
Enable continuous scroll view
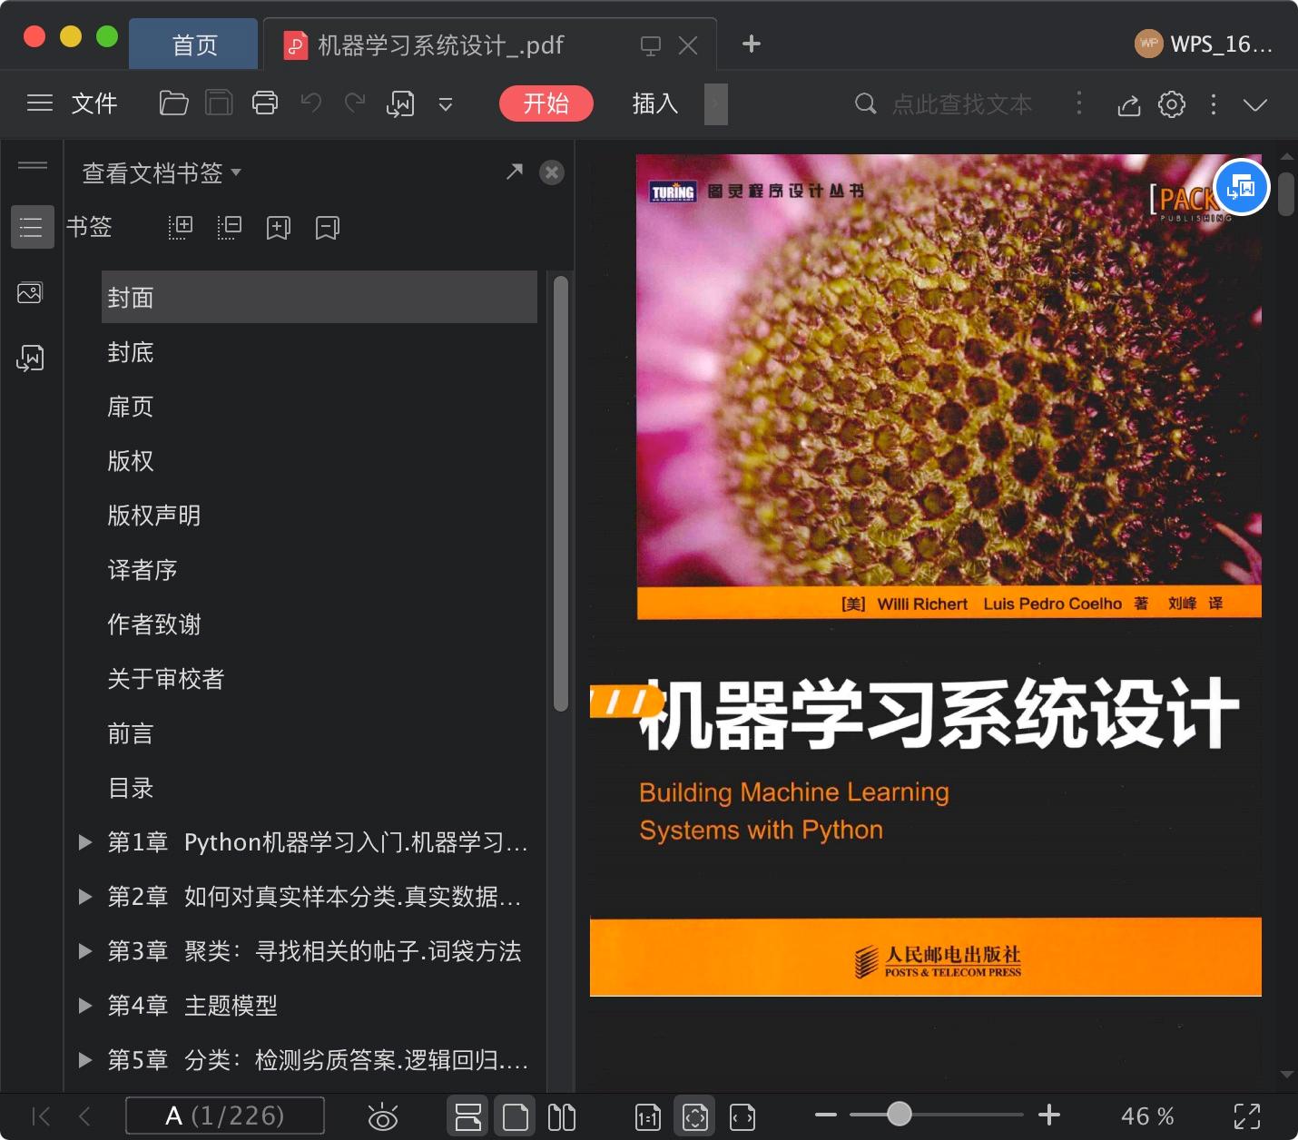pyautogui.click(x=467, y=1116)
